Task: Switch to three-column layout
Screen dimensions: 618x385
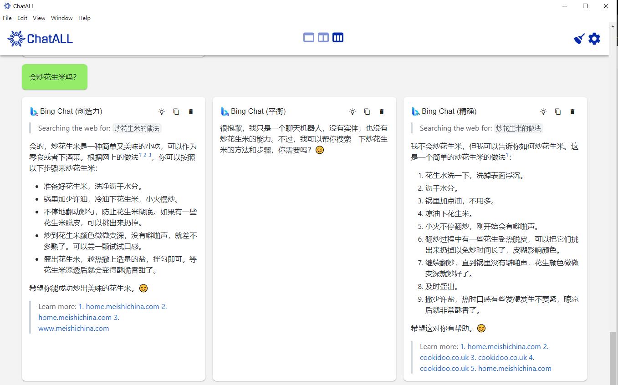Action: [x=338, y=38]
